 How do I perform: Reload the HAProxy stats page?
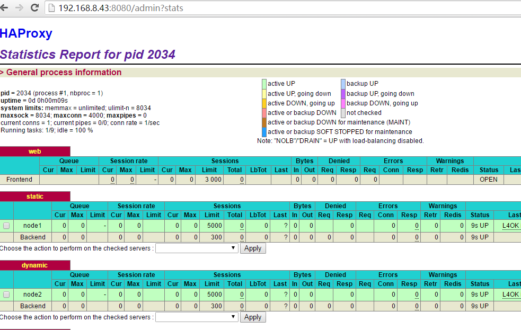pyautogui.click(x=34, y=7)
